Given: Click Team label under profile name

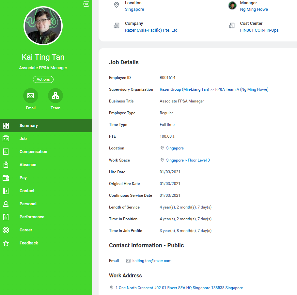Looking at the screenshot, I should [55, 108].
